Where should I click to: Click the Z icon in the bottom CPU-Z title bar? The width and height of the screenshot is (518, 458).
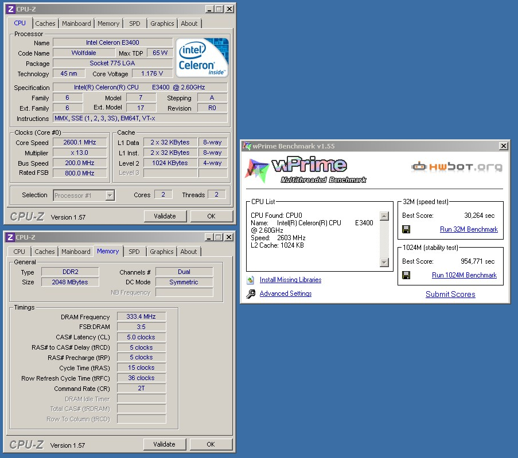click(10, 237)
